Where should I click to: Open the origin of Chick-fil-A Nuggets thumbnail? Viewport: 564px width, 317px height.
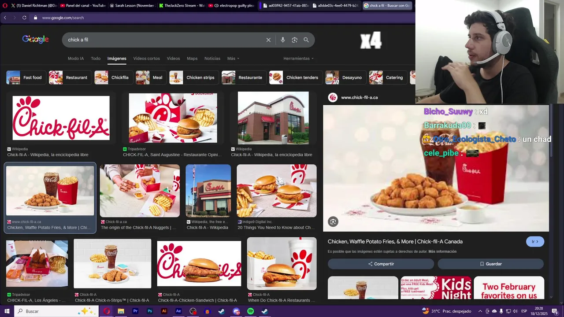point(140,191)
